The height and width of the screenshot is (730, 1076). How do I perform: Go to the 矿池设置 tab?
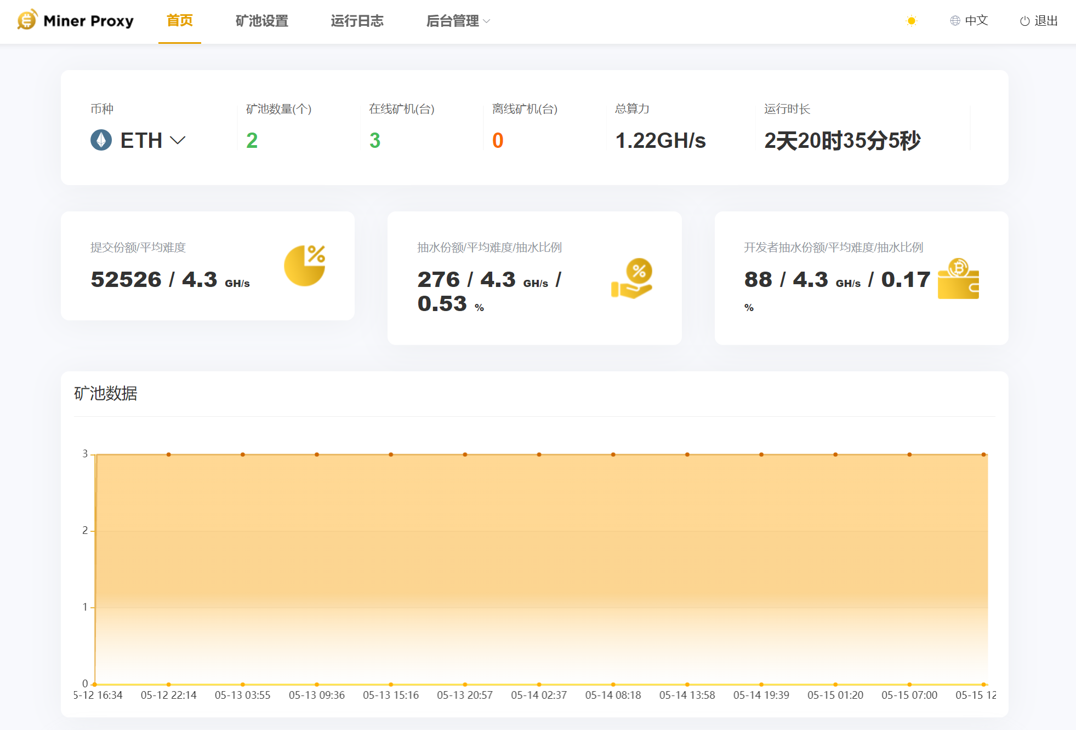(262, 21)
